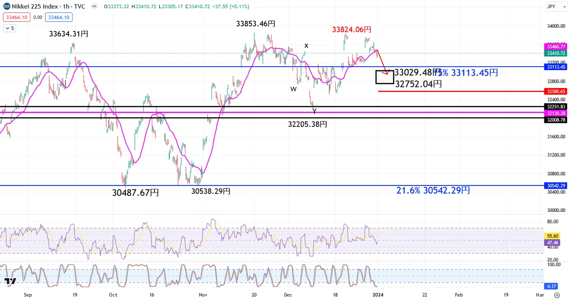Viewport: 569px width, 300px height.
Task: Select the 30487.67円 bottom annotation
Action: [x=136, y=193]
